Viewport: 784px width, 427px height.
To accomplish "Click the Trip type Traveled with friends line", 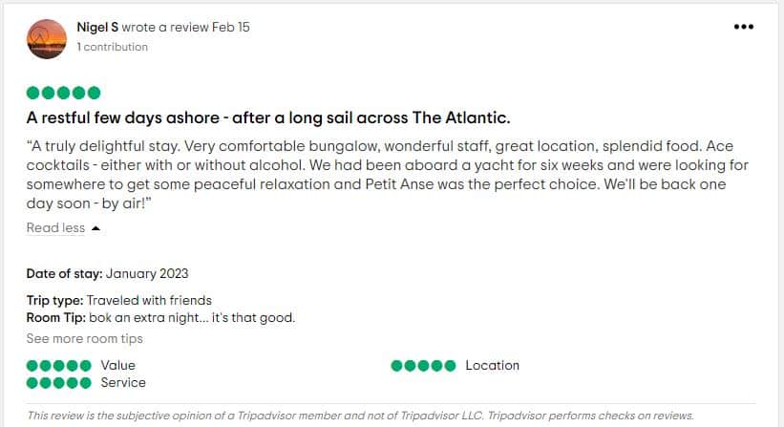I will 119,301.
